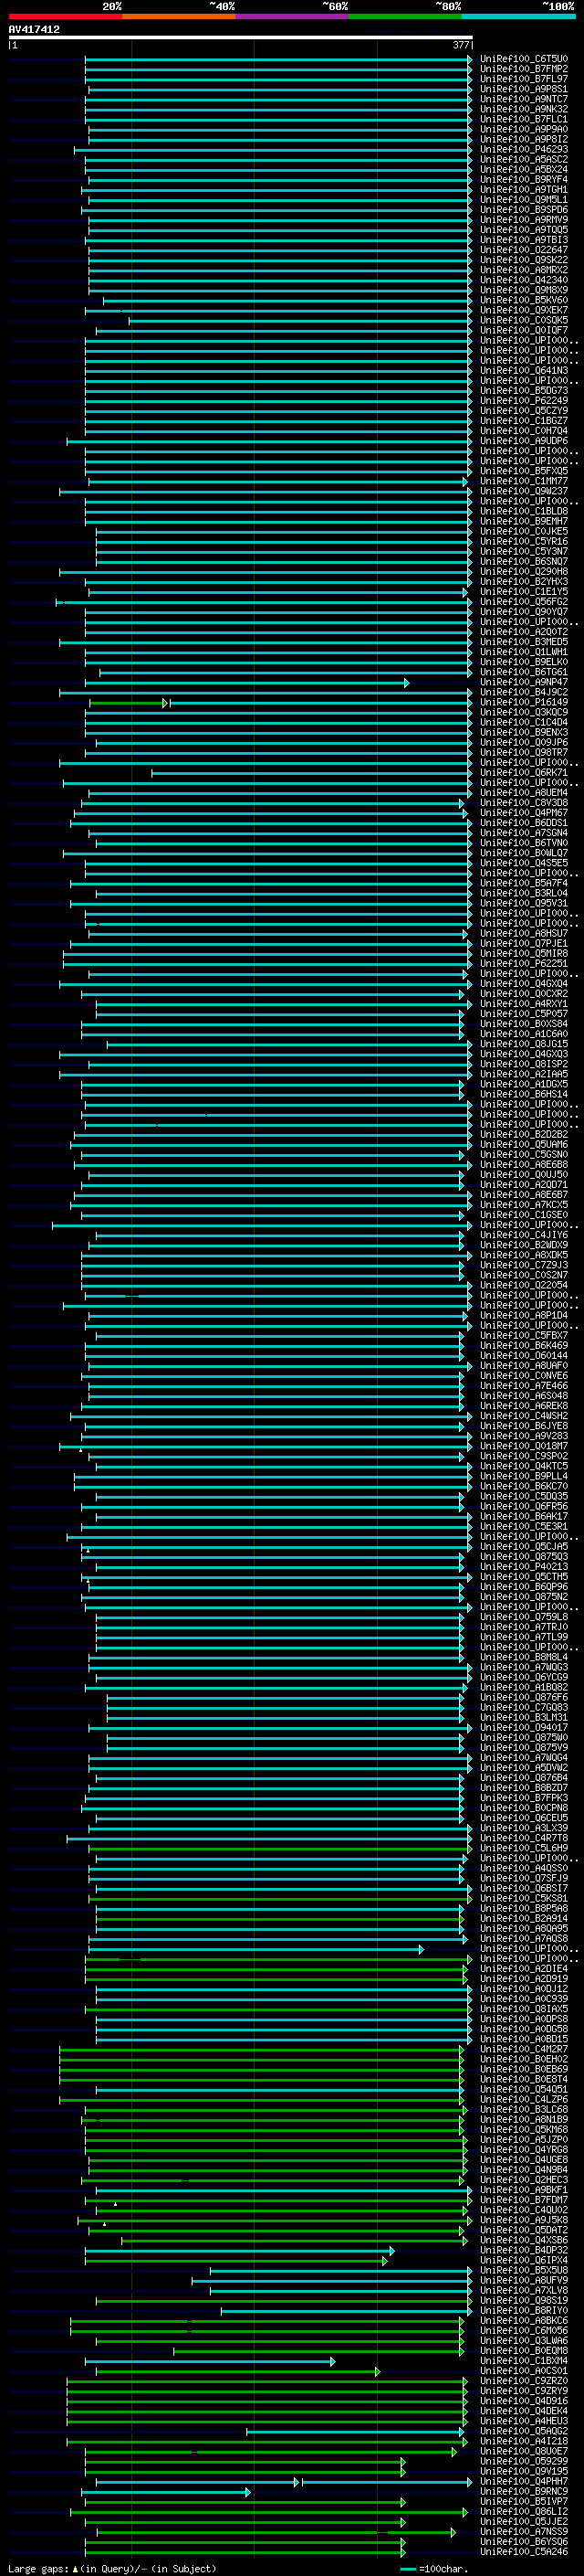Select hit label UniRef100_A9NTC7
The image size is (584, 2576).
point(524,99)
